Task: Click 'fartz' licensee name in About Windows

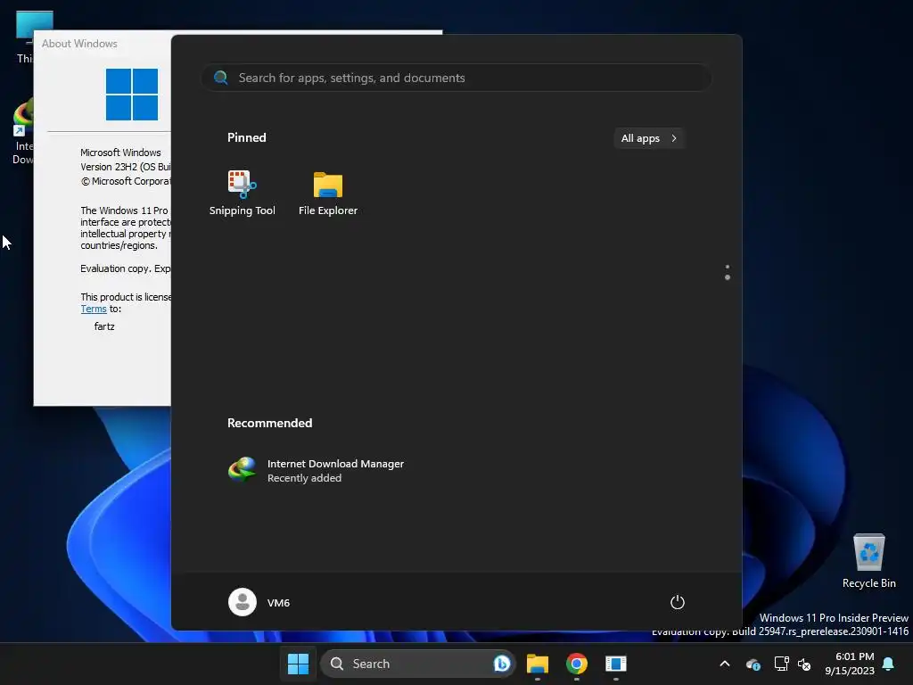Action: pos(104,326)
